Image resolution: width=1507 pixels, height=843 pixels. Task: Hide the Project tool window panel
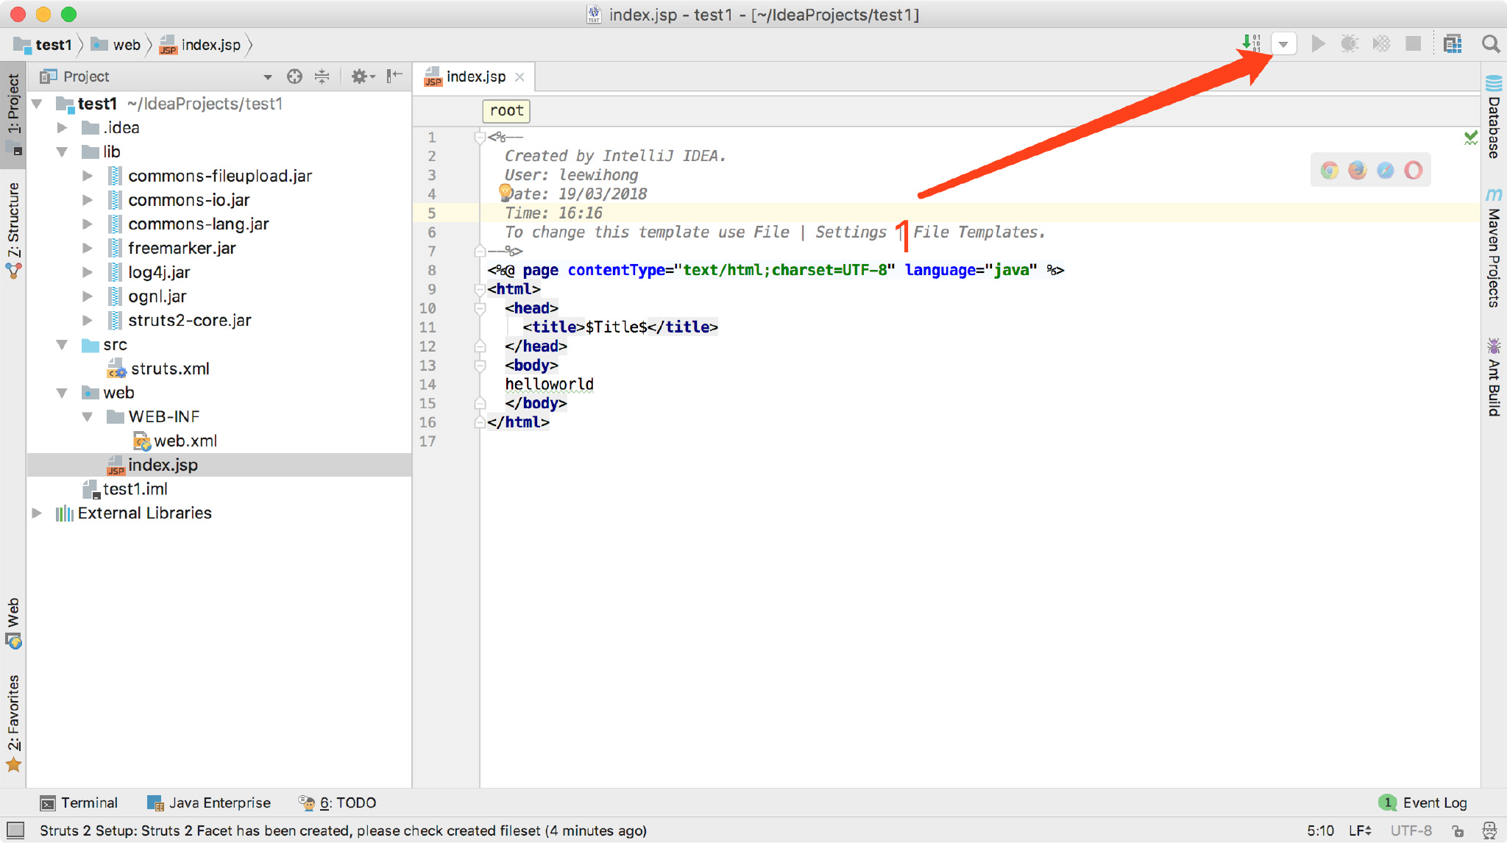click(394, 76)
